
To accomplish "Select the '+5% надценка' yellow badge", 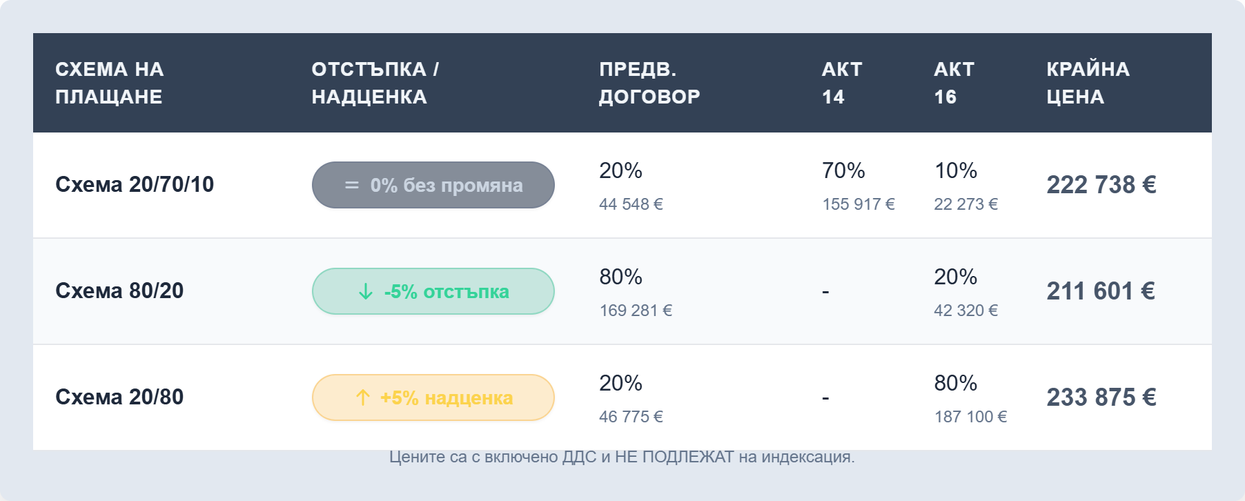I will pyautogui.click(x=433, y=397).
